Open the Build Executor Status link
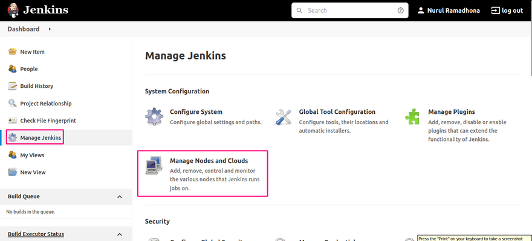This screenshot has height=241, width=532. click(x=36, y=234)
